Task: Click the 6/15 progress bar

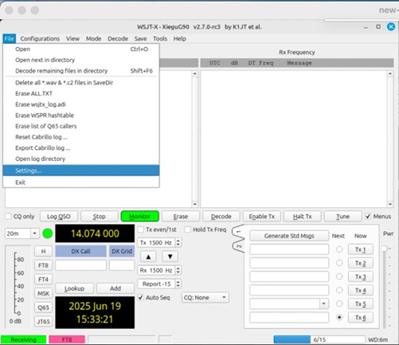Action: [x=319, y=339]
